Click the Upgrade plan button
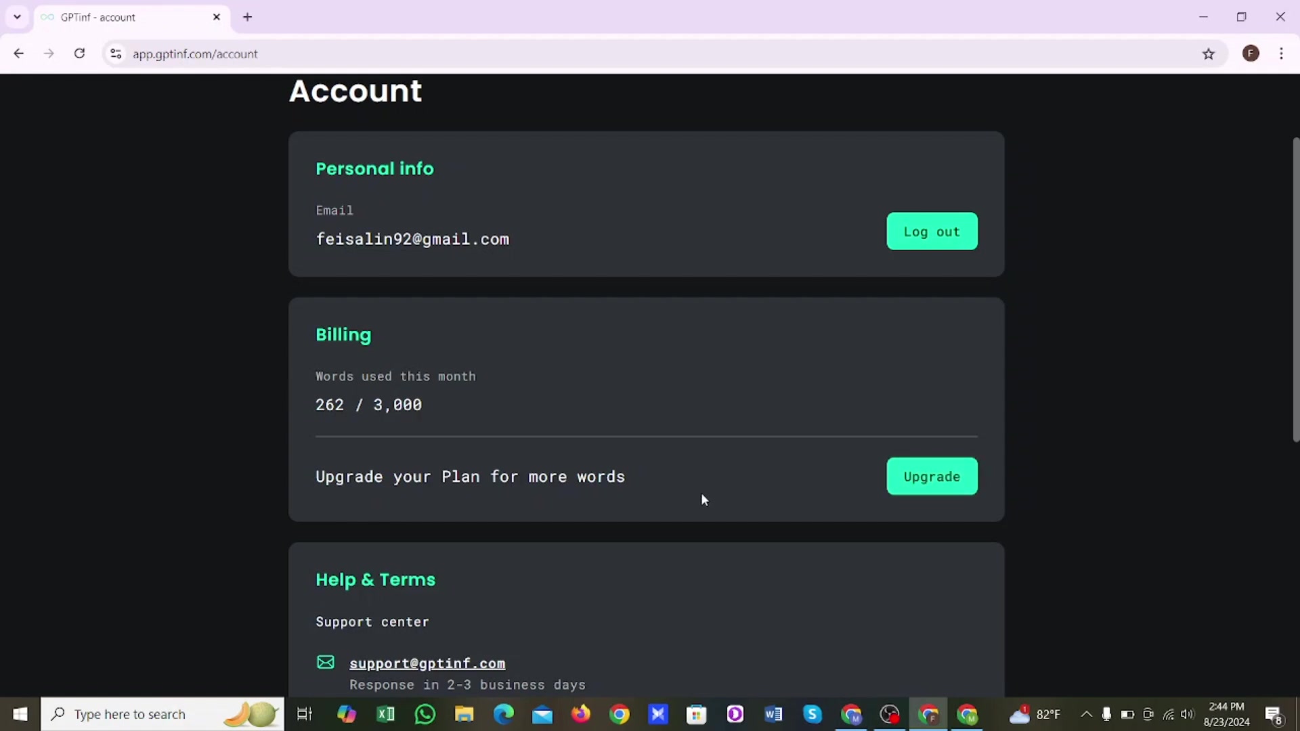The image size is (1300, 731). [x=932, y=477]
